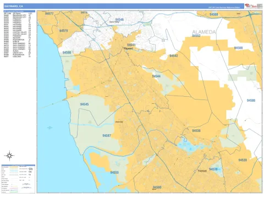Click ZIP code label 94580
Screen dimensions: 264x198
[67, 53]
